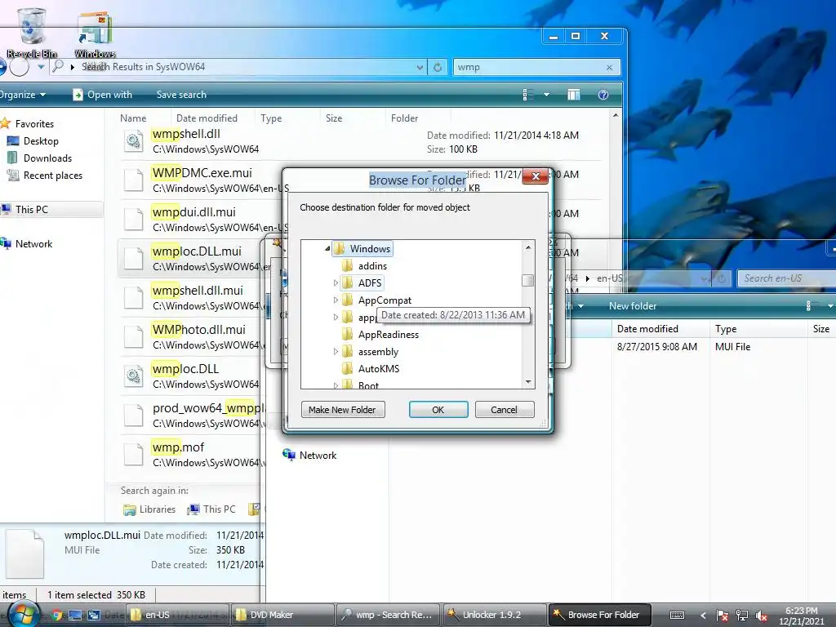Search again in Libraries
The image size is (836, 627).
coord(150,509)
